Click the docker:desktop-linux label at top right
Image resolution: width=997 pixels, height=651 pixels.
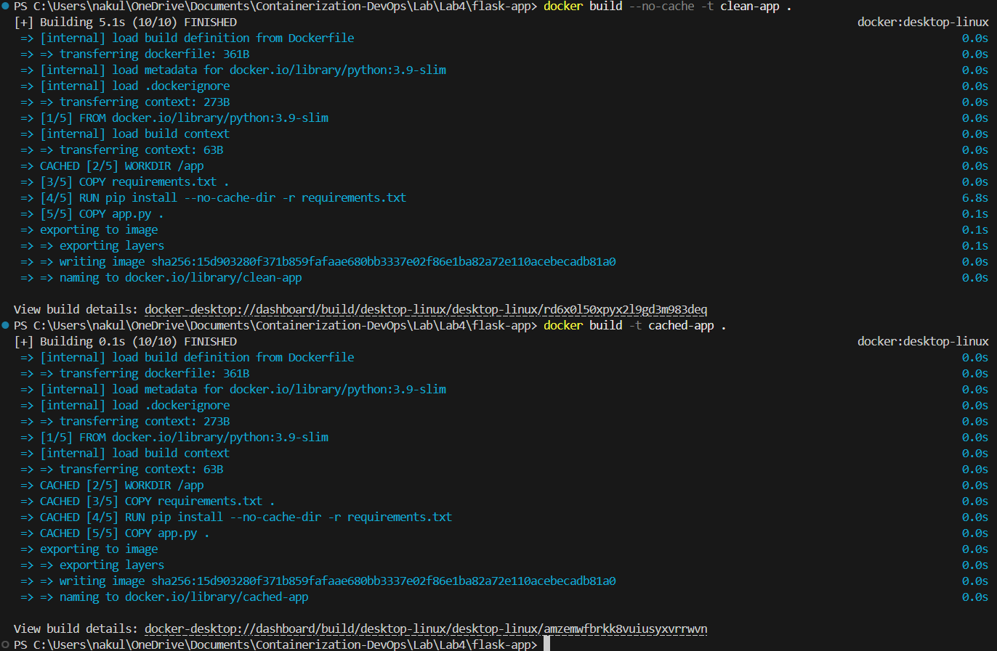click(923, 22)
